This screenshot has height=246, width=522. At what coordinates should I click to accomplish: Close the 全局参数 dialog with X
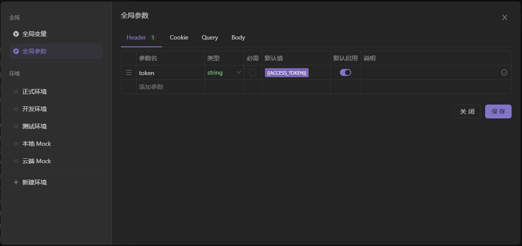point(505,17)
